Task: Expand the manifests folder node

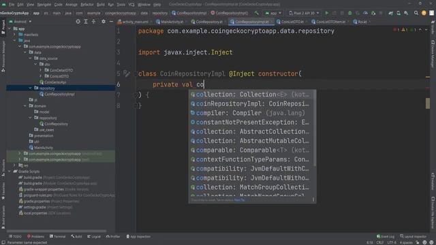Action: click(x=15, y=35)
